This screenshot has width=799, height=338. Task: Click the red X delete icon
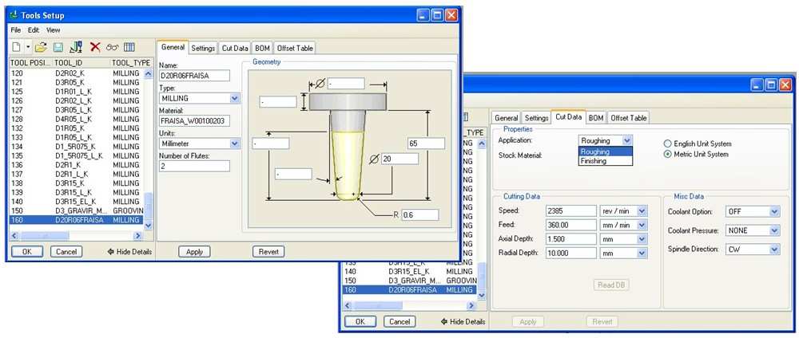click(95, 47)
